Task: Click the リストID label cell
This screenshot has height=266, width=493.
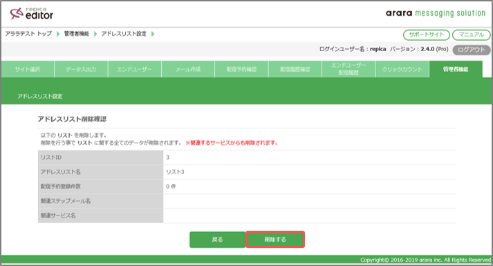Action: (101, 158)
